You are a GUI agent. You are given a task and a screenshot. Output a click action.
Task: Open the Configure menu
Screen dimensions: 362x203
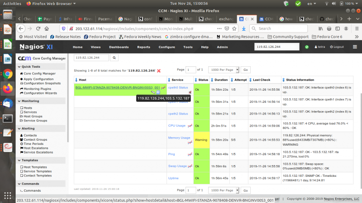tap(167, 47)
